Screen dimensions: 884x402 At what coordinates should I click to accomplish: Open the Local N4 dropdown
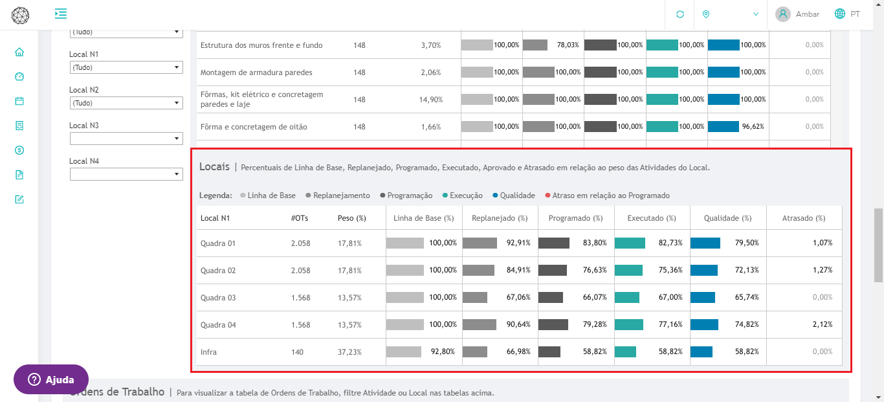[126, 174]
